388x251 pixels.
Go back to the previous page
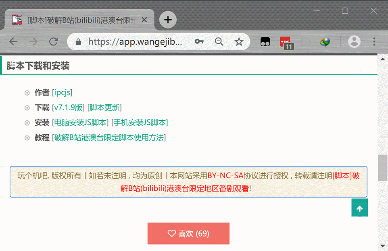pos(13,41)
